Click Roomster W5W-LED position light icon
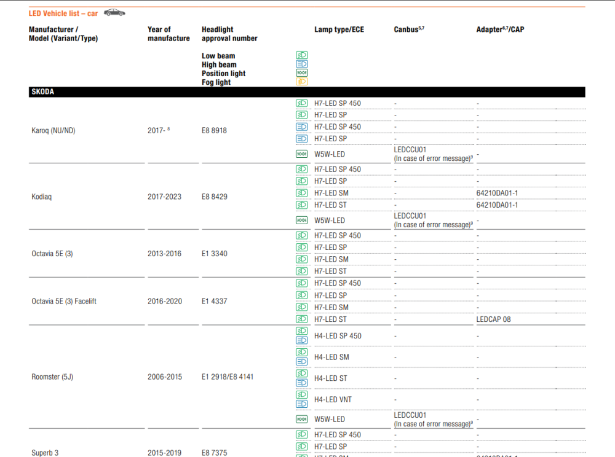The width and height of the screenshot is (615, 457). point(301,420)
